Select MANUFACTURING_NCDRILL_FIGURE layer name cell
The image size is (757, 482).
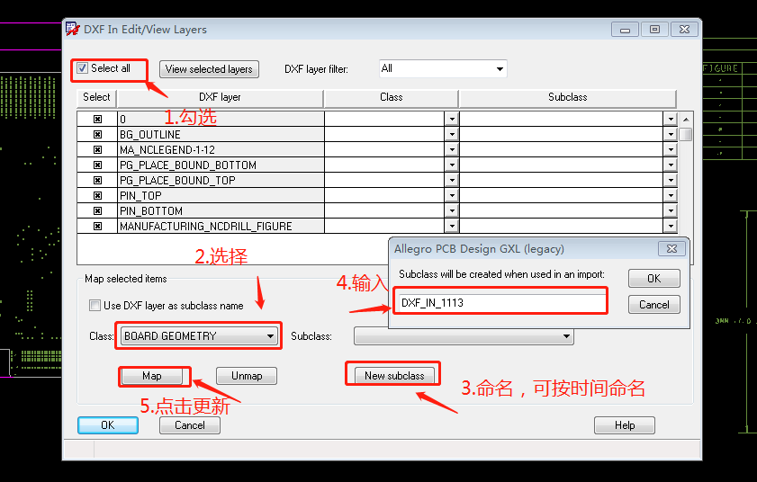[x=221, y=227]
